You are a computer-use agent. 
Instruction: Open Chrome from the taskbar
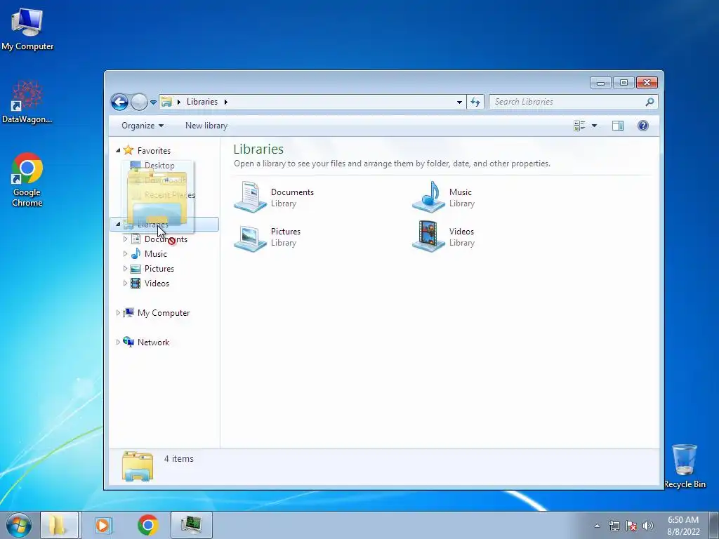point(147,525)
